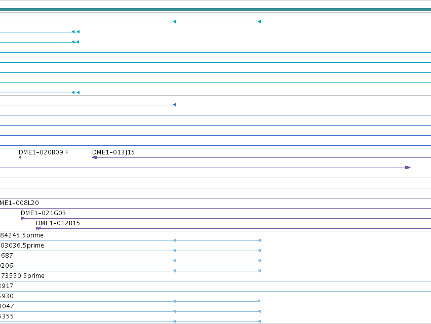Viewport: 431px width, 324px height.
Task: Click the left arrowhead of the DME1-013J15 feature
Action: coord(94,157)
